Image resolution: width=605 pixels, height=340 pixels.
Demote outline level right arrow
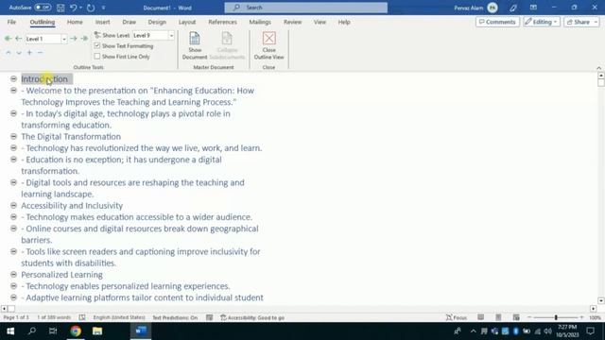pos(74,39)
